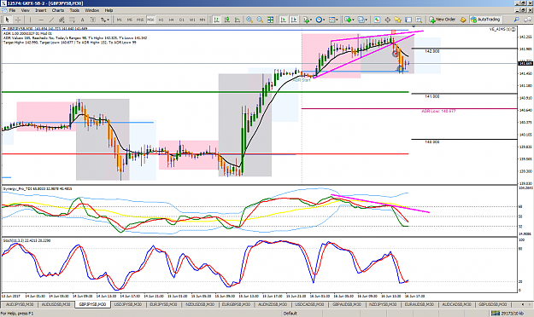
Task: Switch to AUDUSDSB,M30 chart tab
Action: (x=56, y=304)
